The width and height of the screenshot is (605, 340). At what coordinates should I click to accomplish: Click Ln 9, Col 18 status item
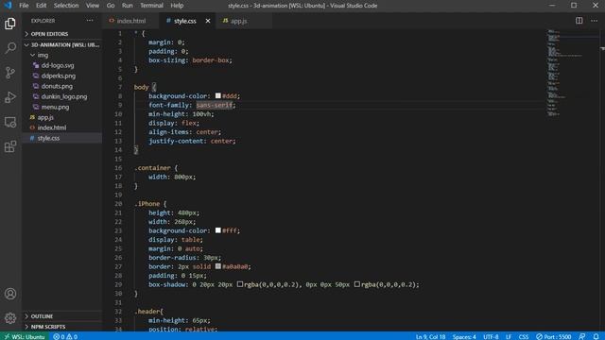point(431,336)
